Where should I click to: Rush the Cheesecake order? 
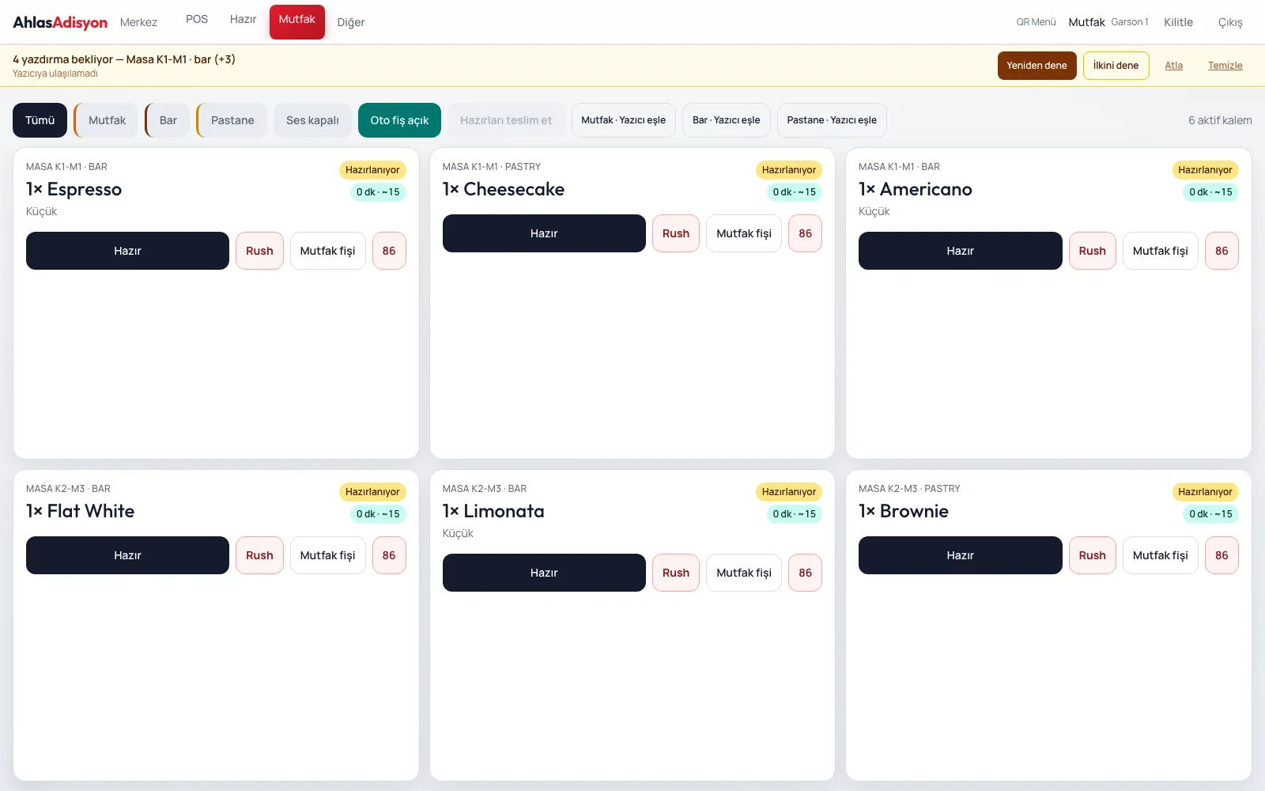tap(676, 233)
